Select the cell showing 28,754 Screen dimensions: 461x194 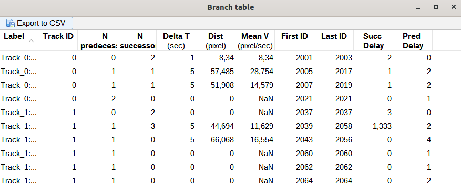point(255,72)
